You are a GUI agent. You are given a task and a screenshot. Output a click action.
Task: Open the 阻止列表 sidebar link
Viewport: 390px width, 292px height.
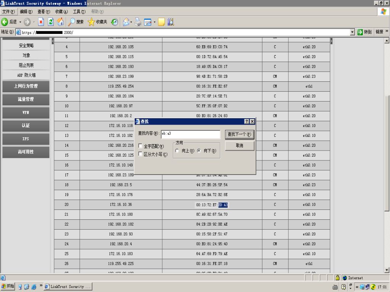[26, 65]
